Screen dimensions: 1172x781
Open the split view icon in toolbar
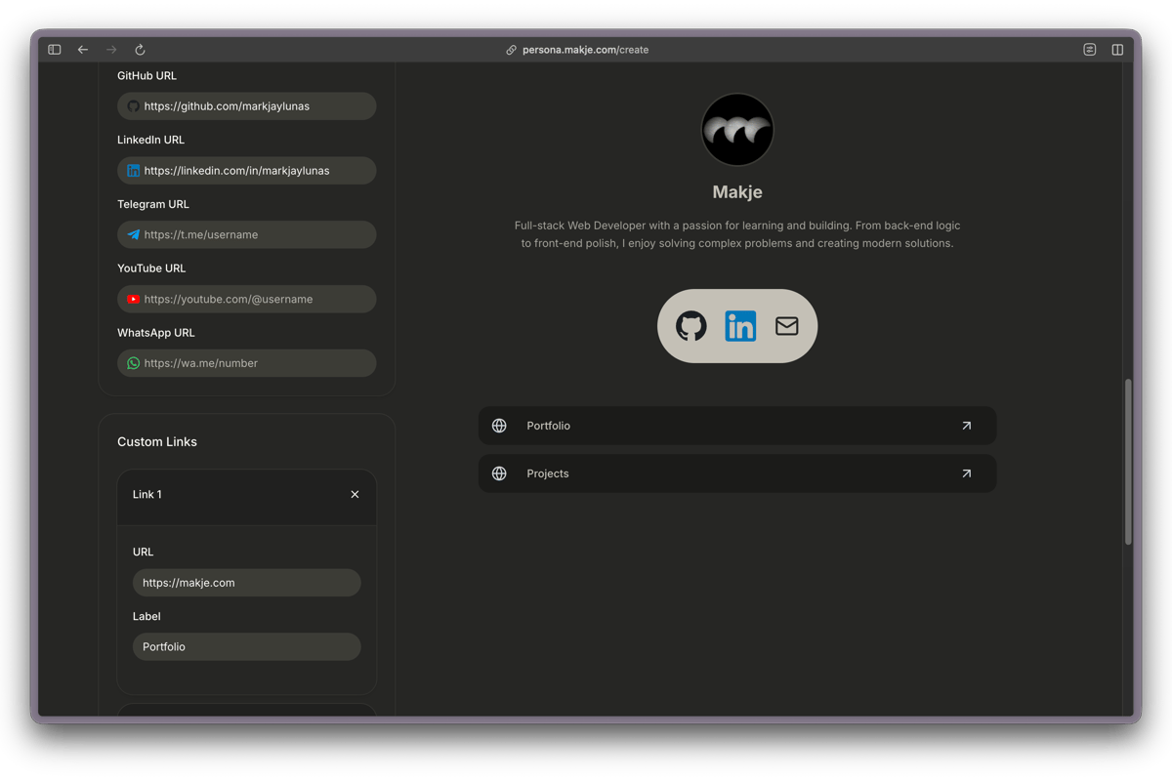1117,50
